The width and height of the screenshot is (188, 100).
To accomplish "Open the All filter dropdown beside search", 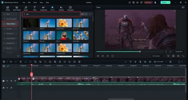I will click(x=84, y=14).
